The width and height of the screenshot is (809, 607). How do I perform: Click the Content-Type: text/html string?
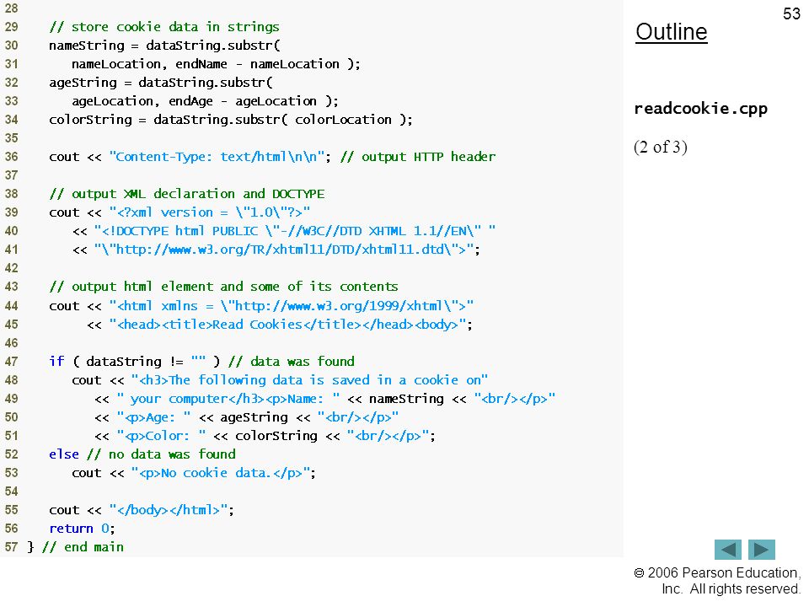coord(217,157)
